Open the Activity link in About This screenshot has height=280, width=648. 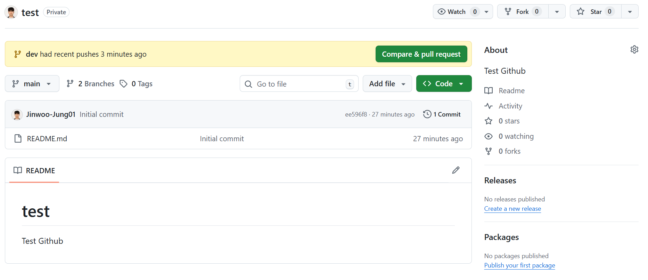510,106
